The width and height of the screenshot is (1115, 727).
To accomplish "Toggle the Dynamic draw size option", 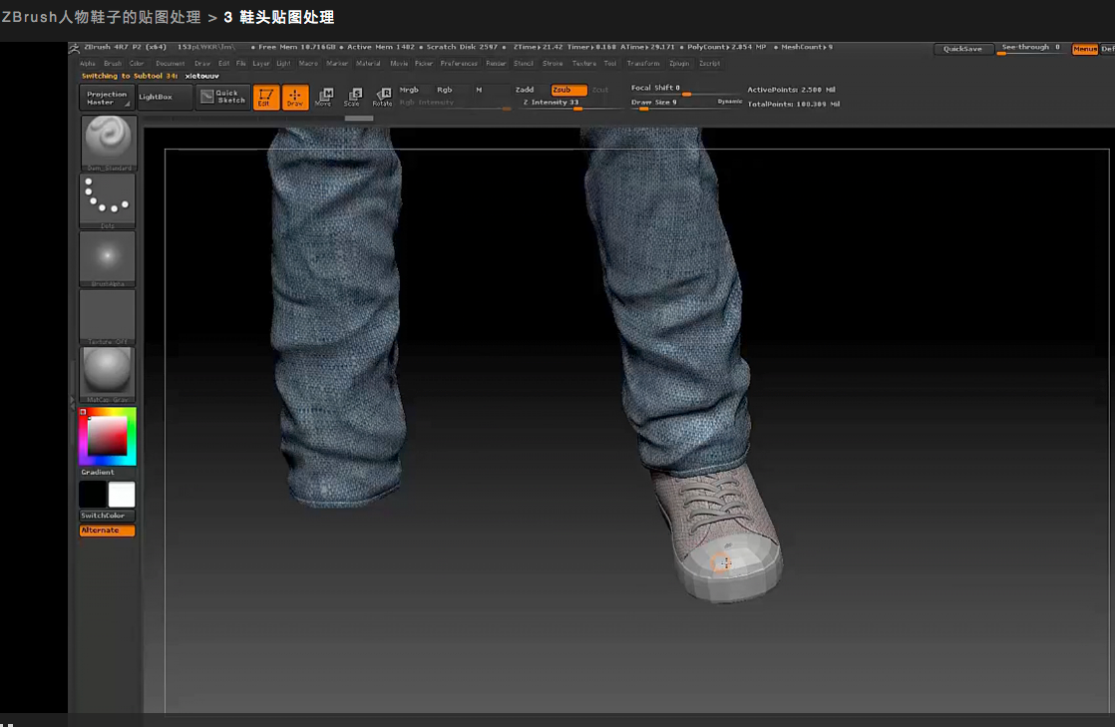I will (x=730, y=102).
